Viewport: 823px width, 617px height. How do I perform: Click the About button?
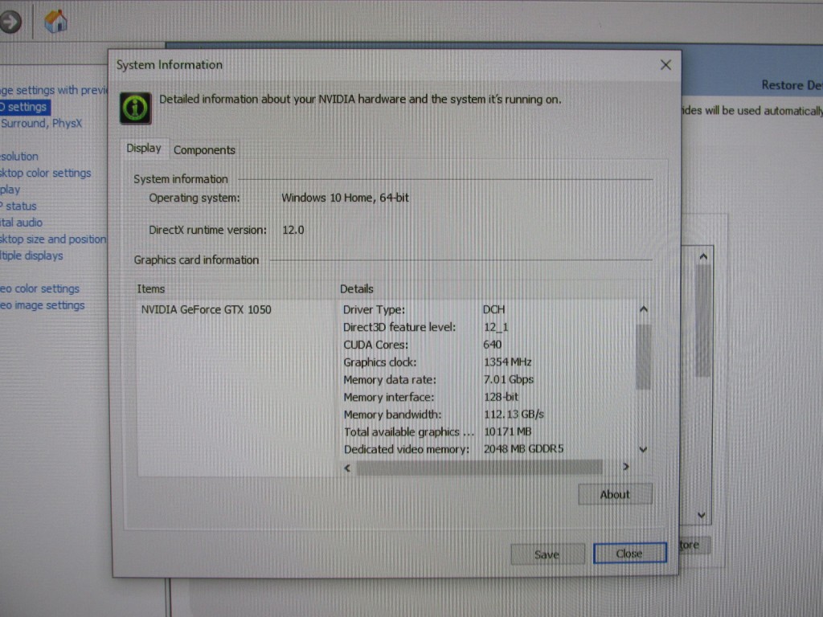pyautogui.click(x=615, y=494)
